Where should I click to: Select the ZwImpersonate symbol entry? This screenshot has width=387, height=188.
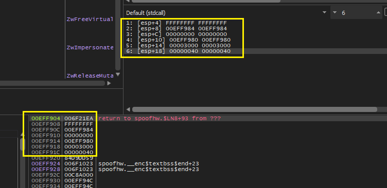pos(90,47)
